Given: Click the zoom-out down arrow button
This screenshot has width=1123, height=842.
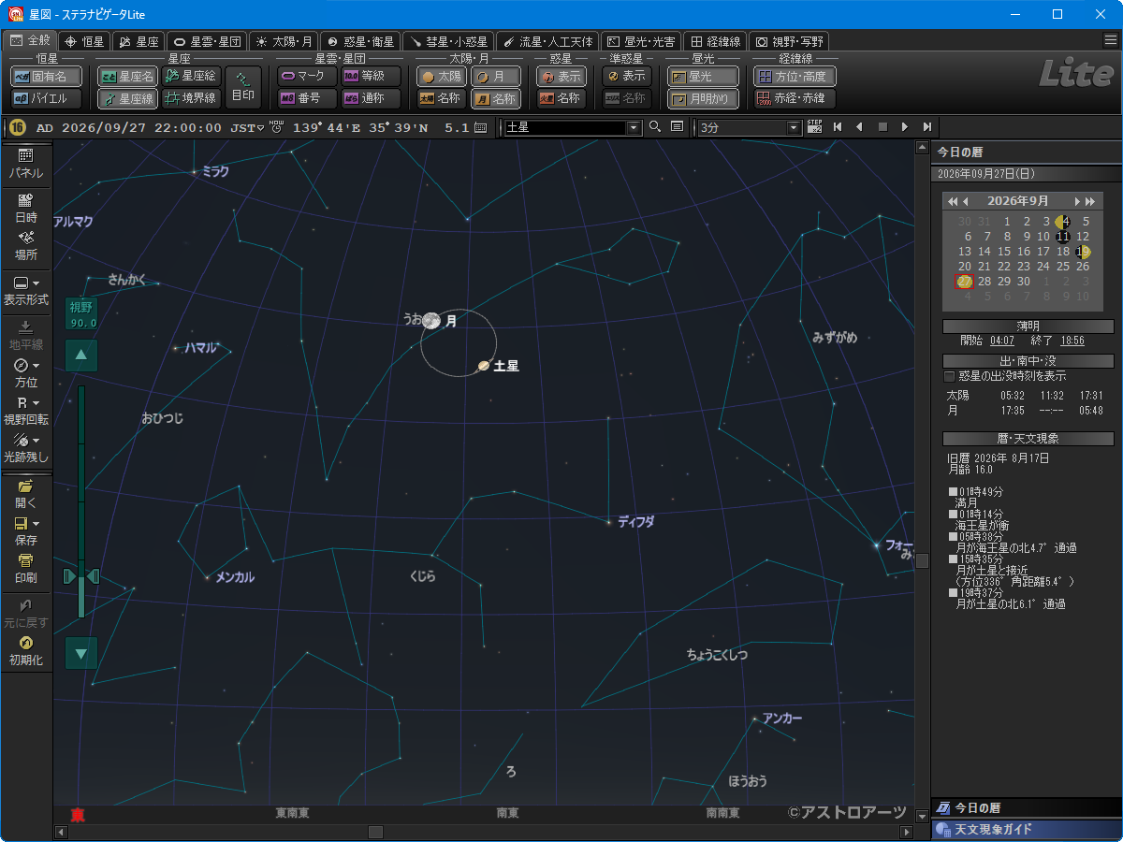Looking at the screenshot, I should pos(81,653).
